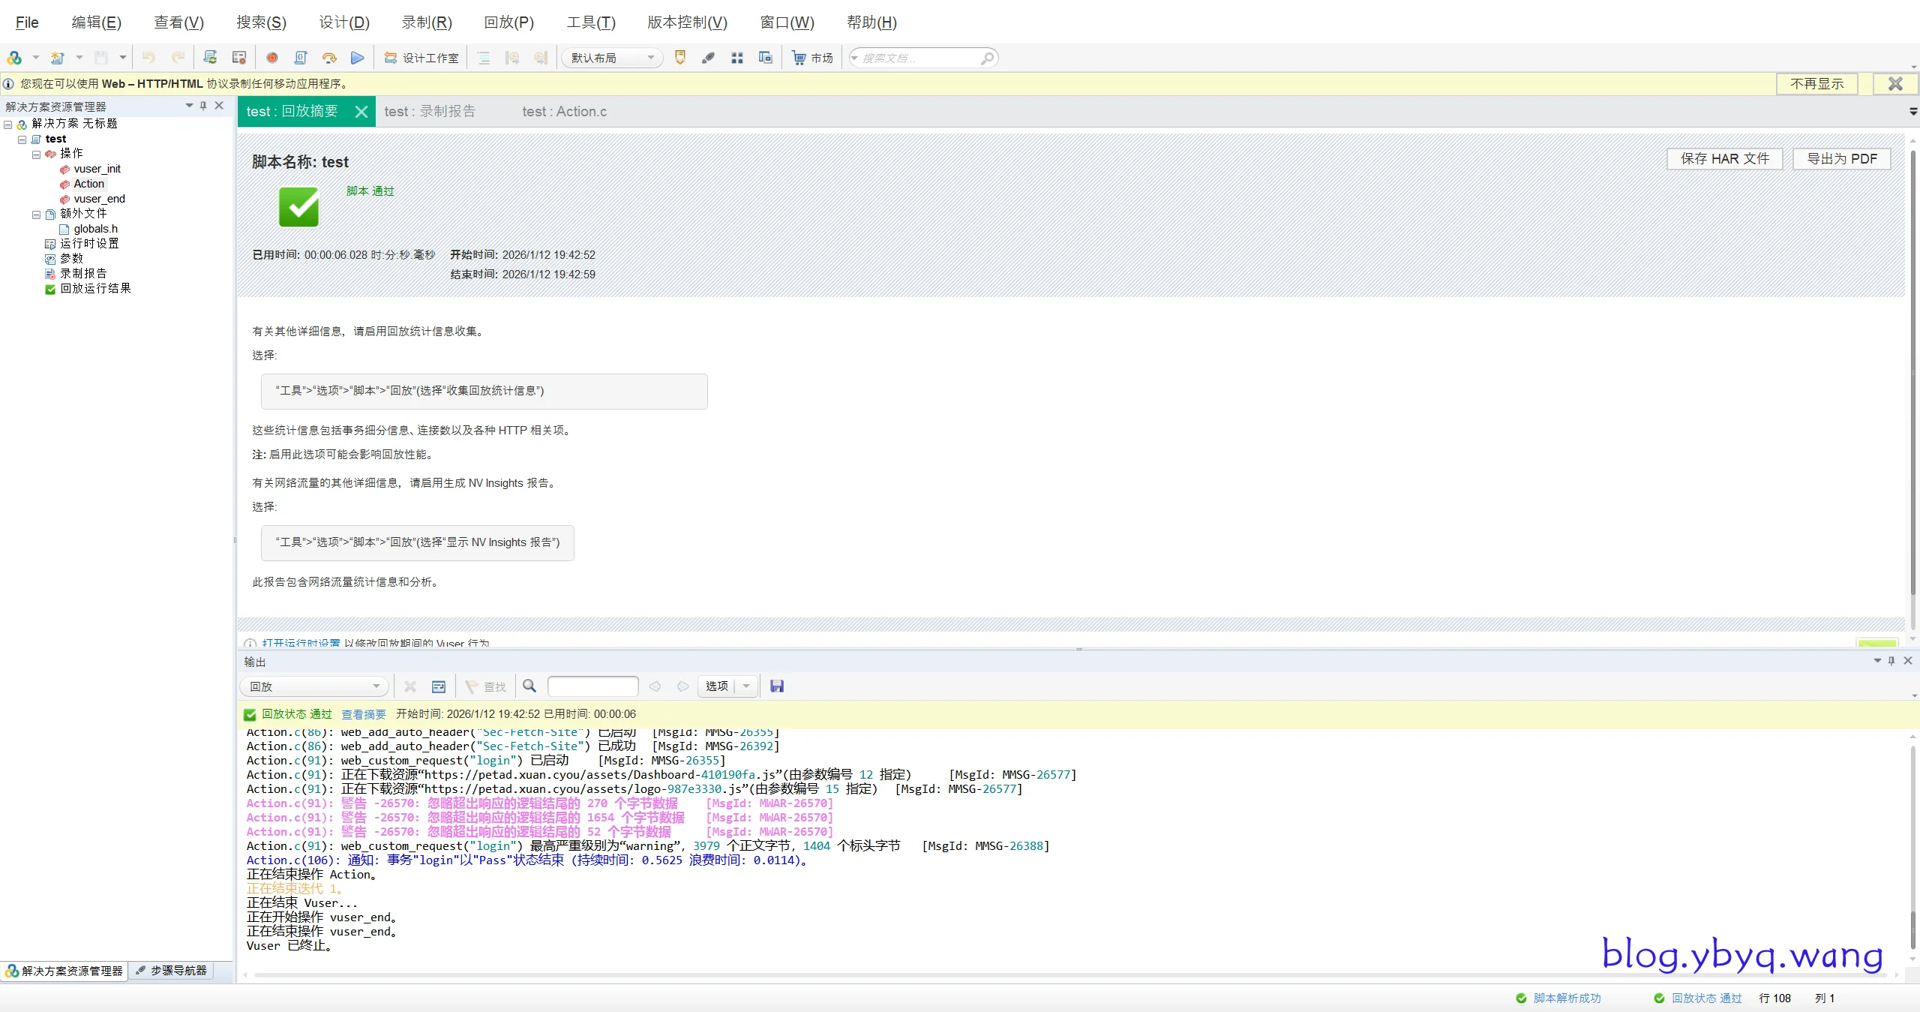Image resolution: width=1920 pixels, height=1012 pixels.
Task: Click the red Record button in toolbar
Action: point(272,58)
